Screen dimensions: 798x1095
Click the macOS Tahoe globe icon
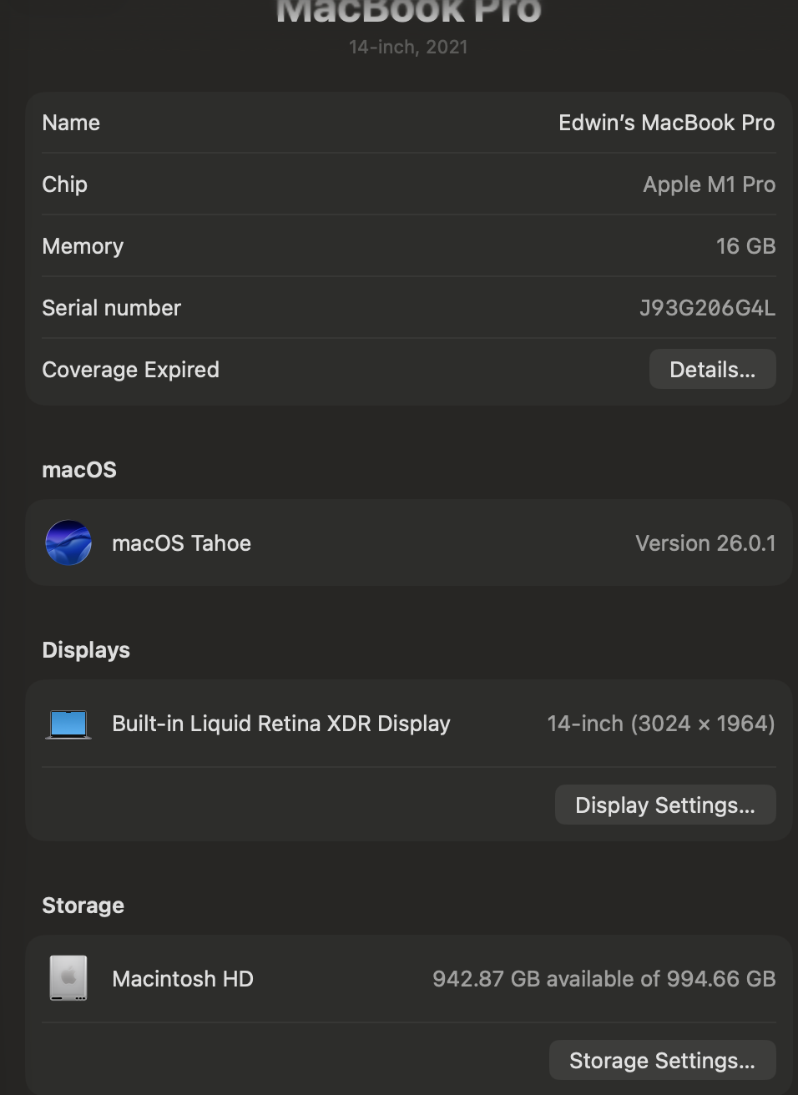click(x=68, y=542)
